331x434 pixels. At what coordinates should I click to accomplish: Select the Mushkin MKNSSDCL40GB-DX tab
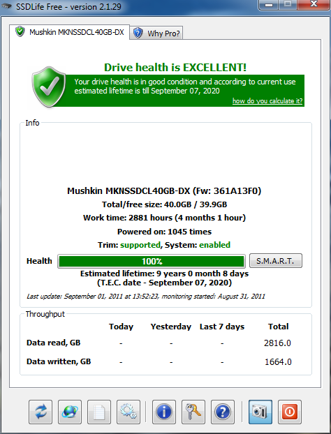[x=69, y=32]
